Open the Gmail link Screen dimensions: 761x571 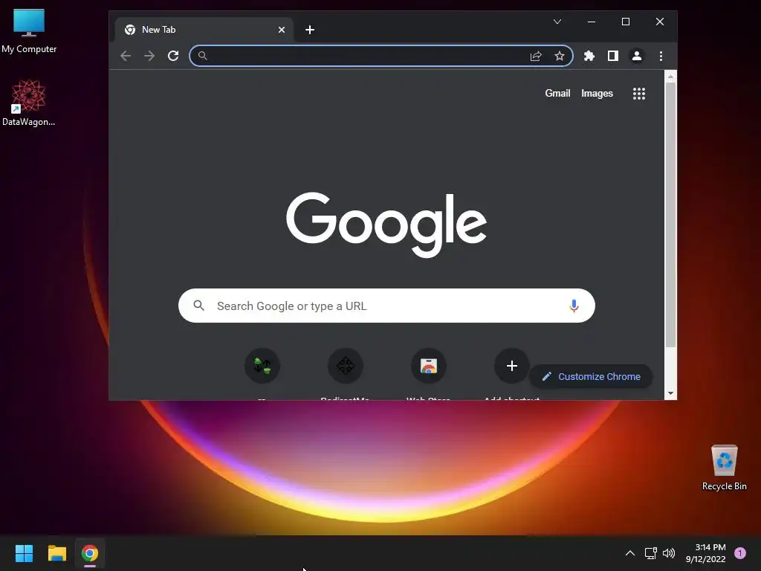point(557,93)
